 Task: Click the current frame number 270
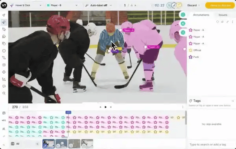(x=15, y=107)
